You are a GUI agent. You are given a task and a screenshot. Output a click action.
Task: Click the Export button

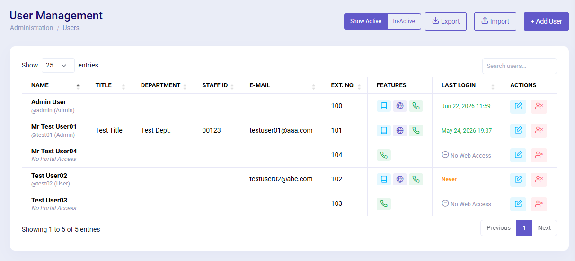point(446,21)
